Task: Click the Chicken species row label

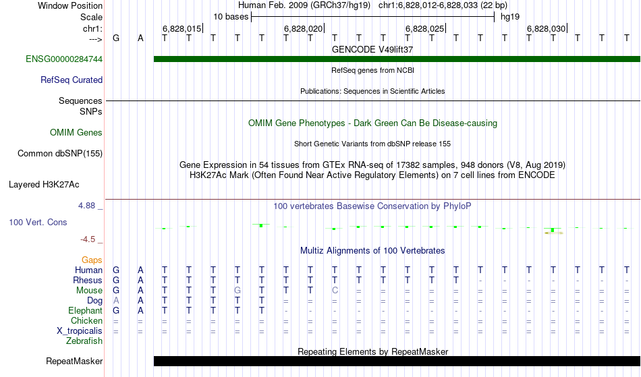Action: [x=86, y=321]
